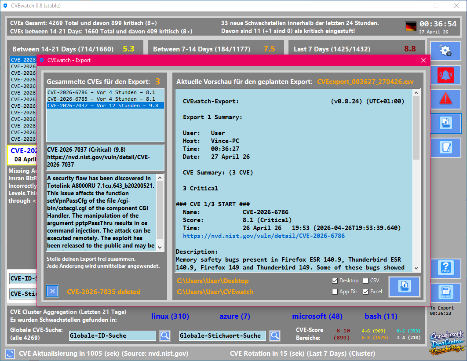Open the microsoft (48) cluster
Screen dimensions: 467x361
(317, 316)
